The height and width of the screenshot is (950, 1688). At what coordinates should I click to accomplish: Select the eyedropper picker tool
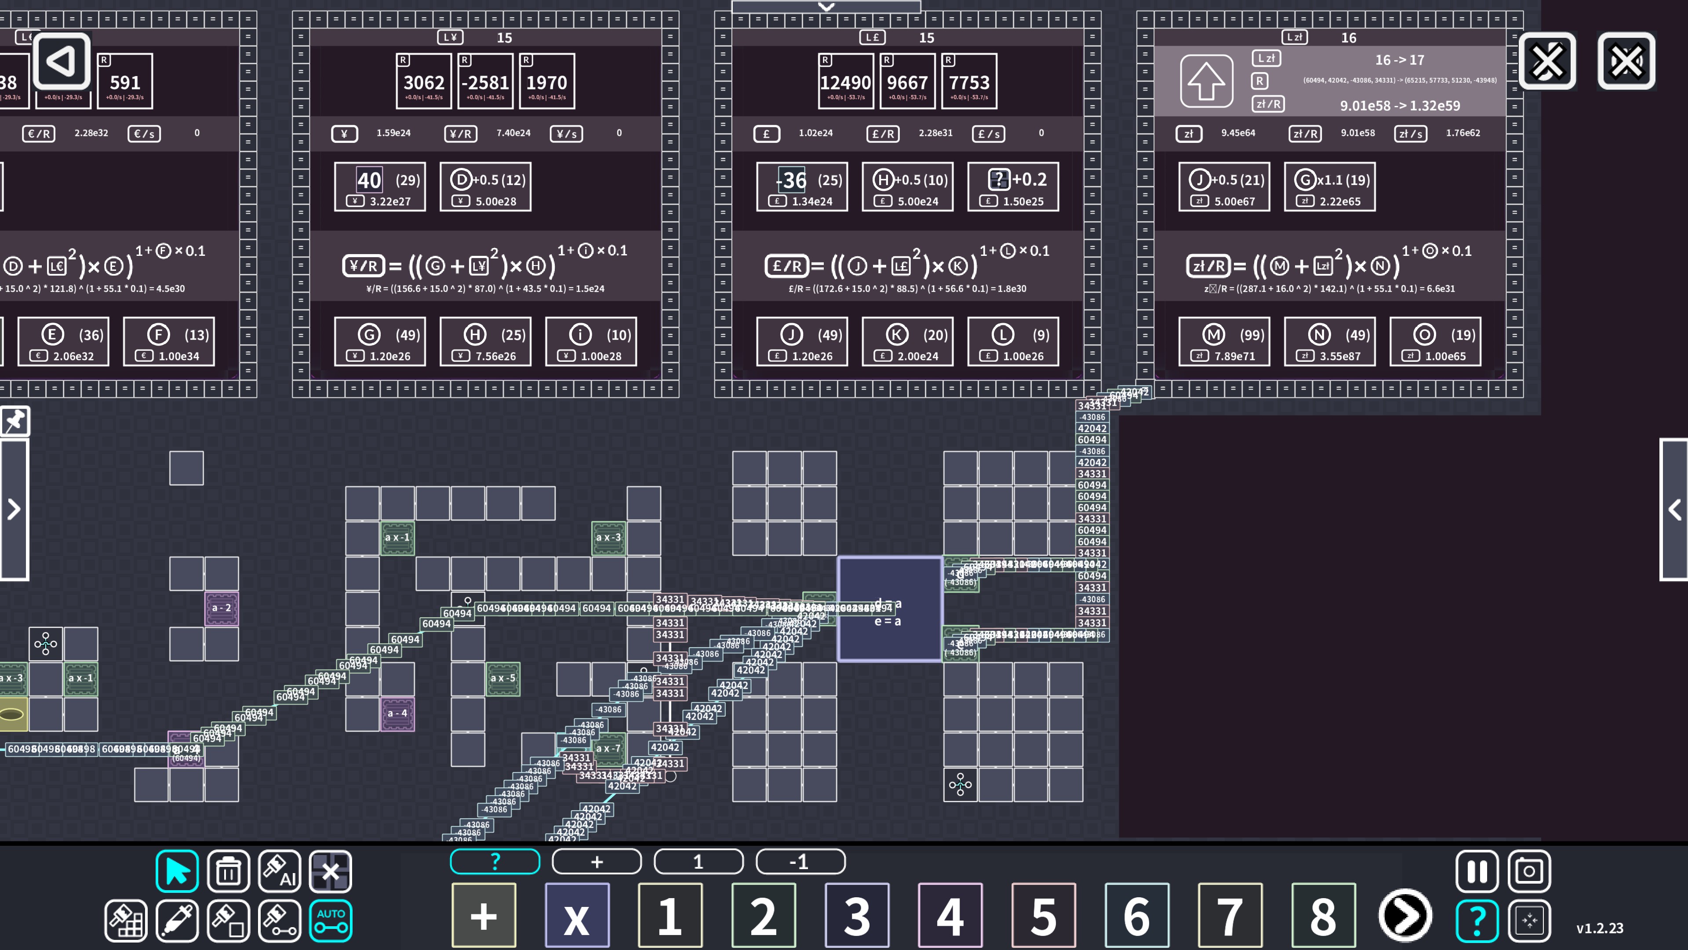[x=177, y=921]
